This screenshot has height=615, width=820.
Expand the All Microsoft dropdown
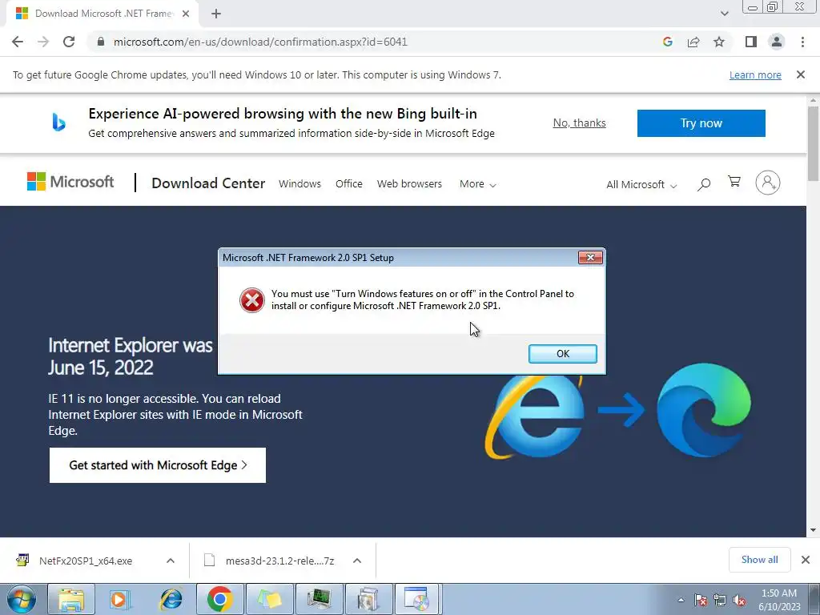click(641, 185)
